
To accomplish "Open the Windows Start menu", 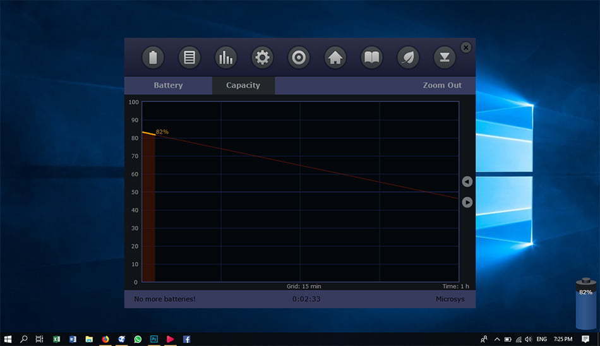I will click(8, 339).
